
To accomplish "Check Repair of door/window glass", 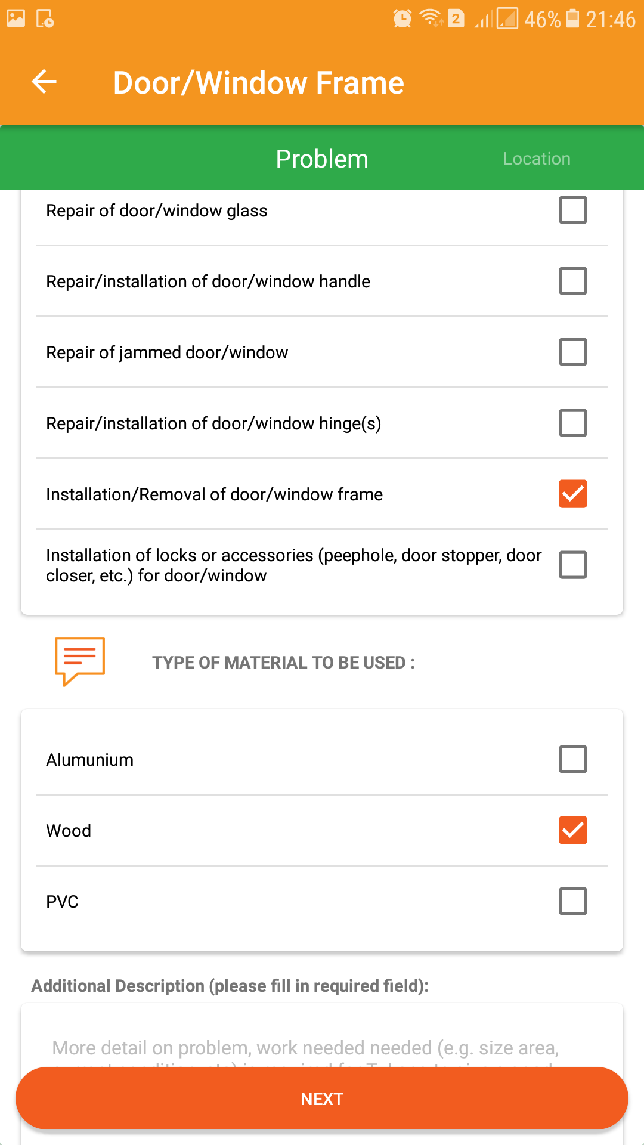I will click(572, 210).
